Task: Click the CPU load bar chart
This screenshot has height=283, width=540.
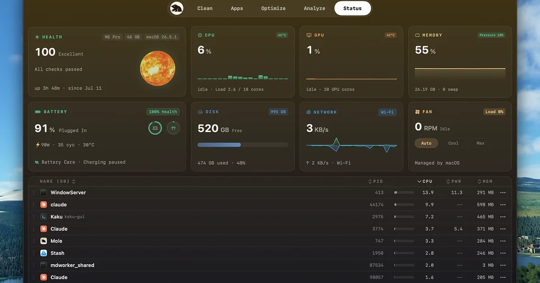Action: click(243, 77)
